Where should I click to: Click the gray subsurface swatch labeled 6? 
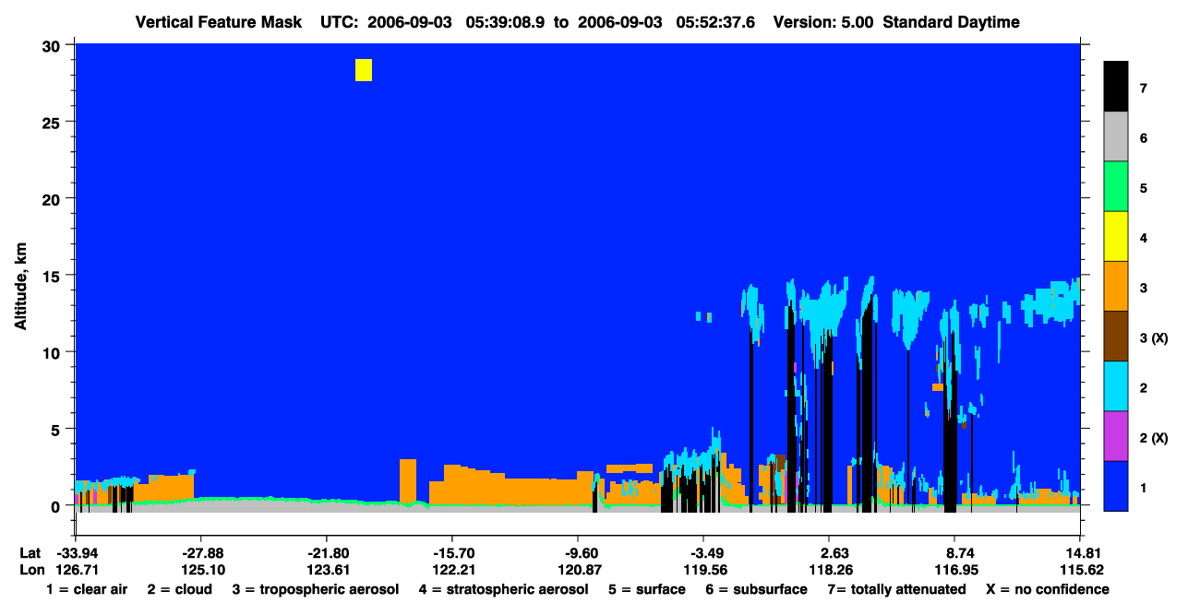point(1116,138)
